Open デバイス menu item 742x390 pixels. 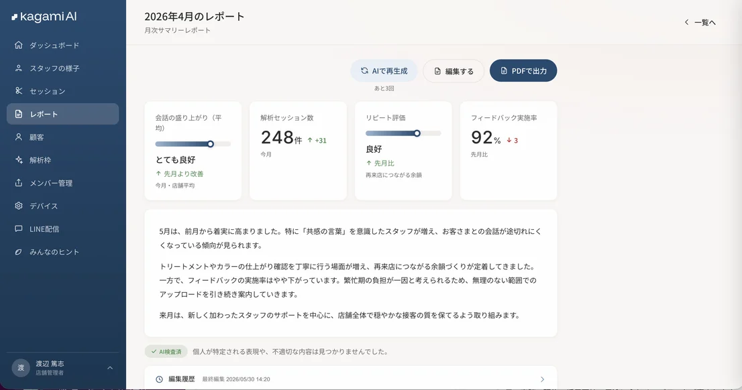[62, 206]
